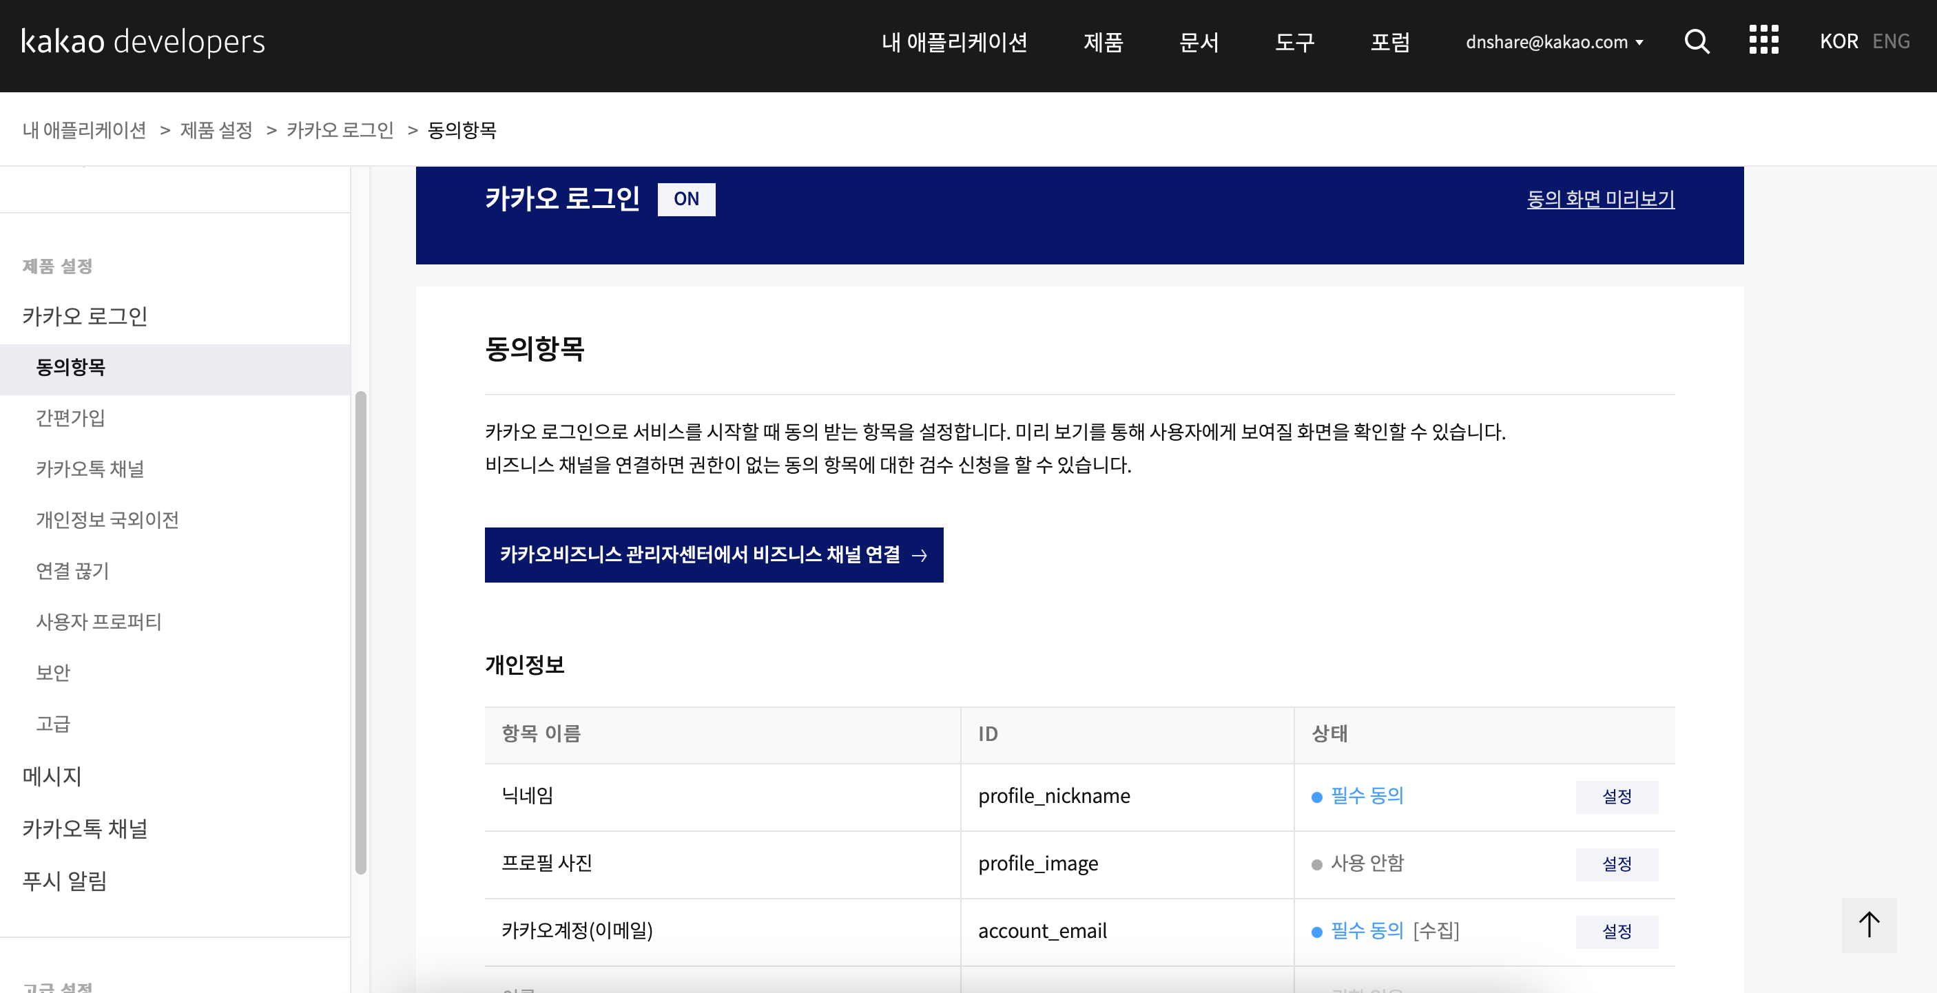1937x993 pixels.
Task: Click the sidebar vertical scrollbar
Action: 360,631
